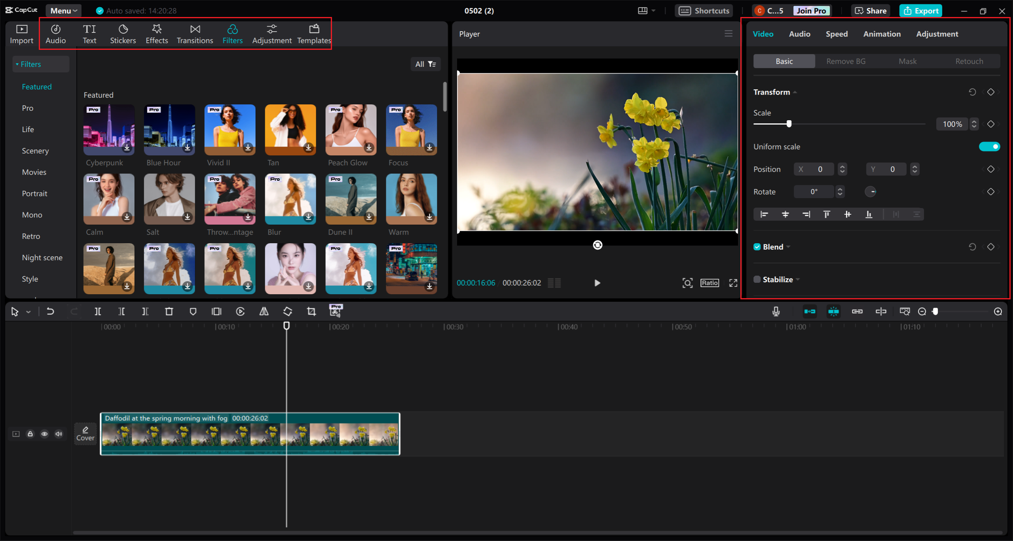Switch to the Audio tab in properties
Viewport: 1013px width, 541px height.
pos(799,34)
